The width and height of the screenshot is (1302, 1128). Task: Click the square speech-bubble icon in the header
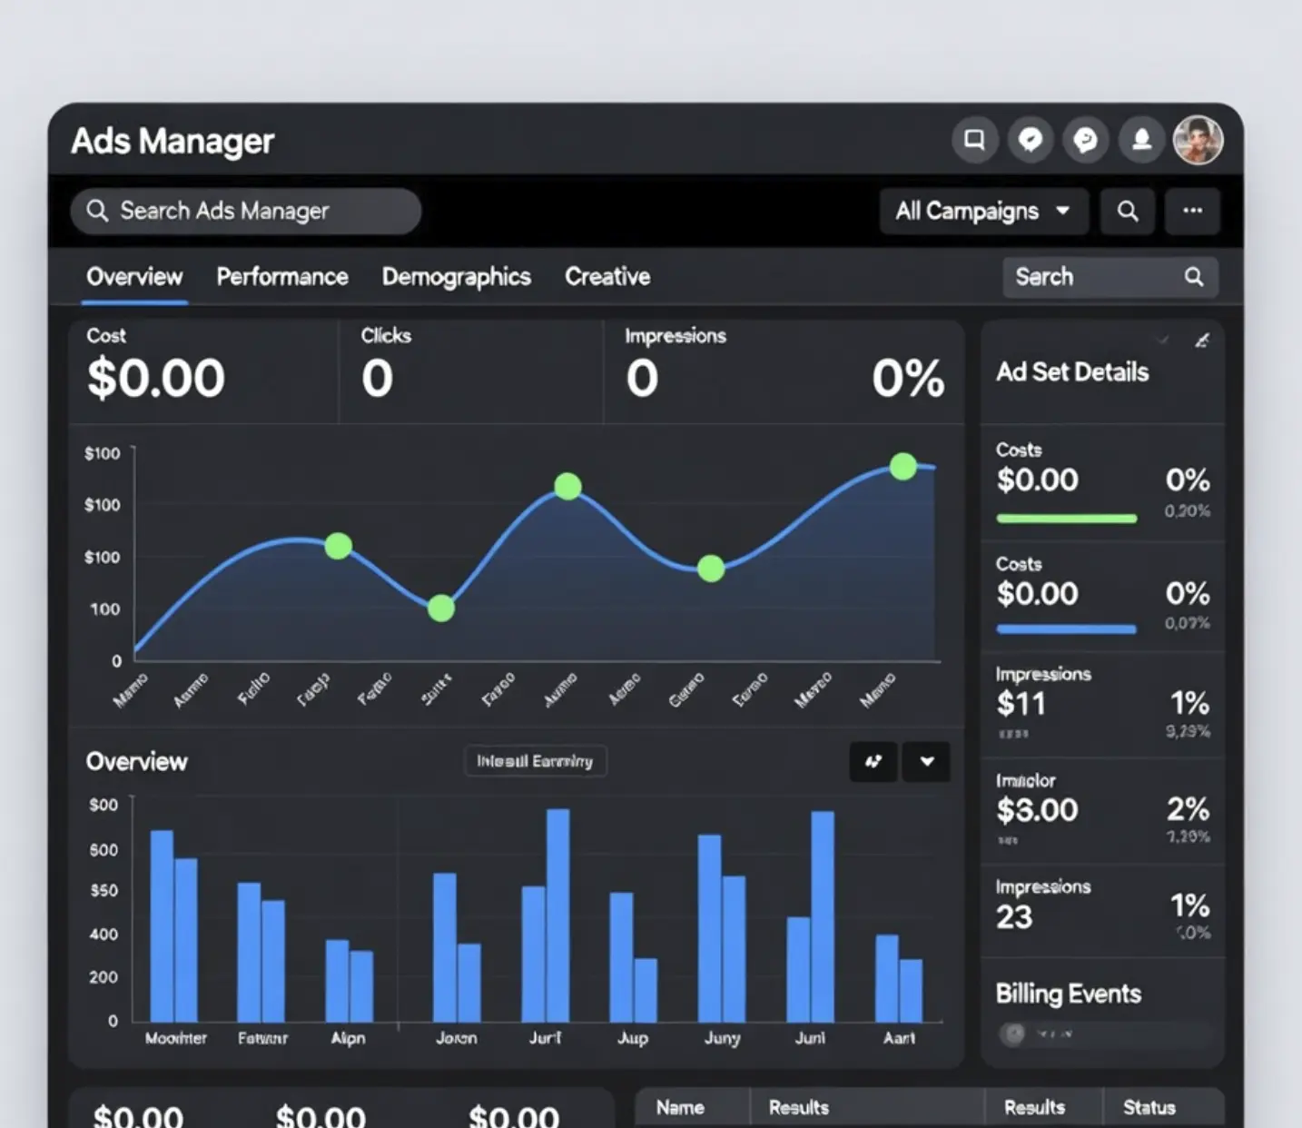pos(974,140)
